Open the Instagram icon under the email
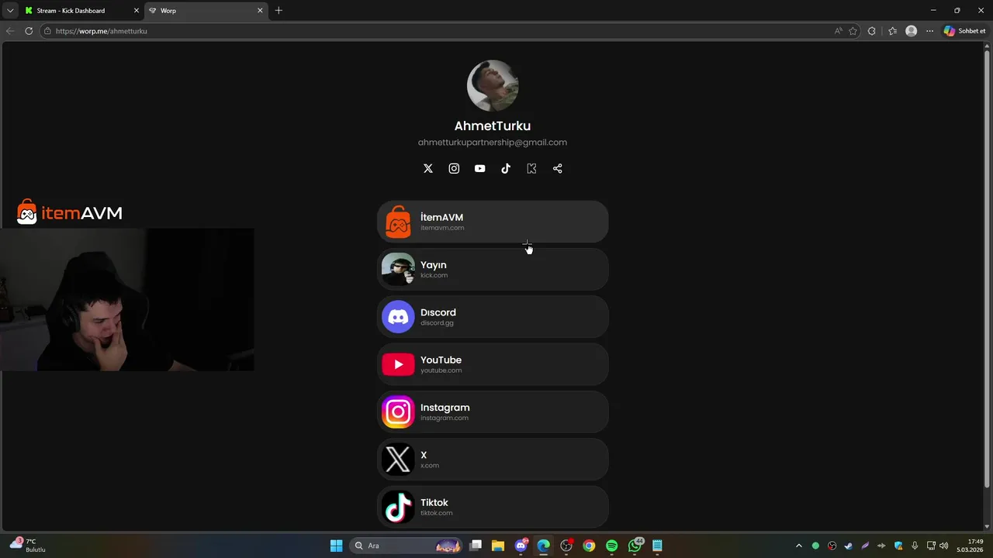Screen dimensions: 993x558 coord(454,168)
